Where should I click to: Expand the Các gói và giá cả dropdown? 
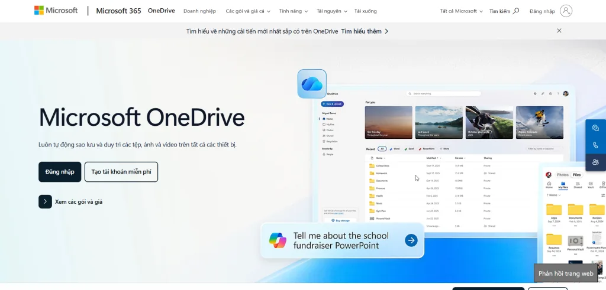[248, 11]
